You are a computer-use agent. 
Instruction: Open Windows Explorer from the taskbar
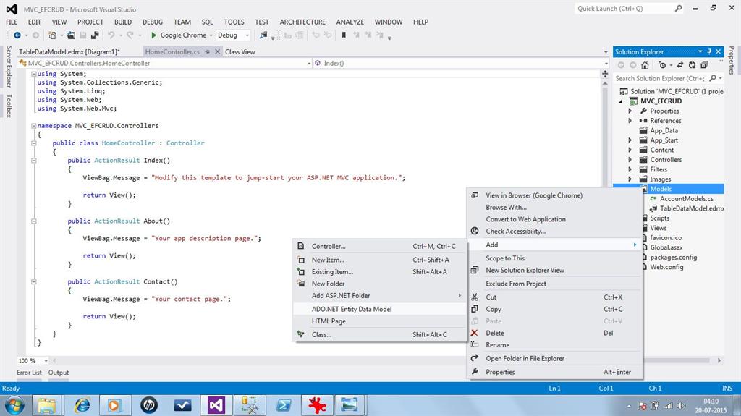pyautogui.click(x=46, y=405)
